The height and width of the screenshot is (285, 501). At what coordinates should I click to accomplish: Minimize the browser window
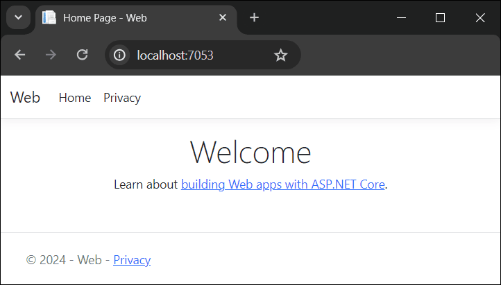point(401,17)
